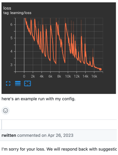Toggle y-axis log scale lines icon

[x=18, y=83]
